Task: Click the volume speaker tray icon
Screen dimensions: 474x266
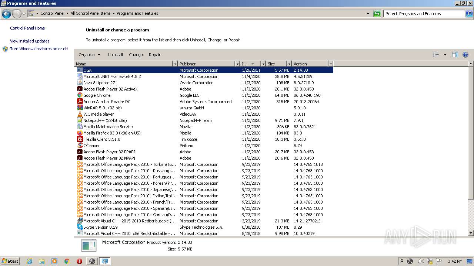Action: [x=420, y=261]
